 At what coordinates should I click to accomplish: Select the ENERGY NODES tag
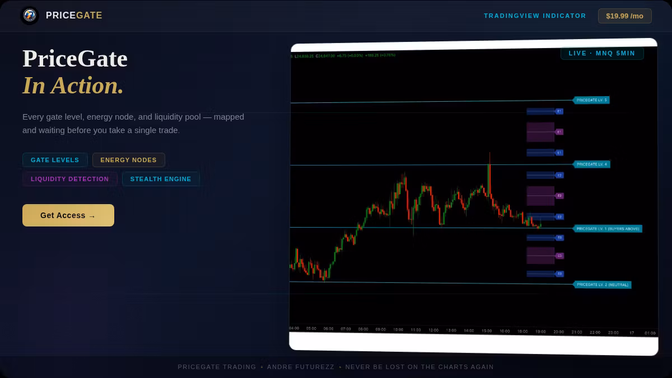point(129,160)
